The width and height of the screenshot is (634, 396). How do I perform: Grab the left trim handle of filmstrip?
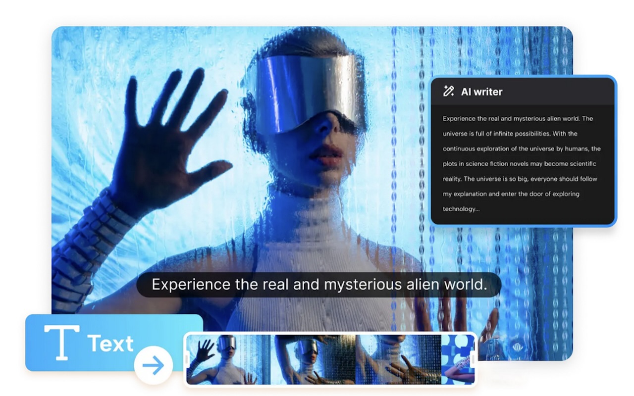click(x=188, y=359)
